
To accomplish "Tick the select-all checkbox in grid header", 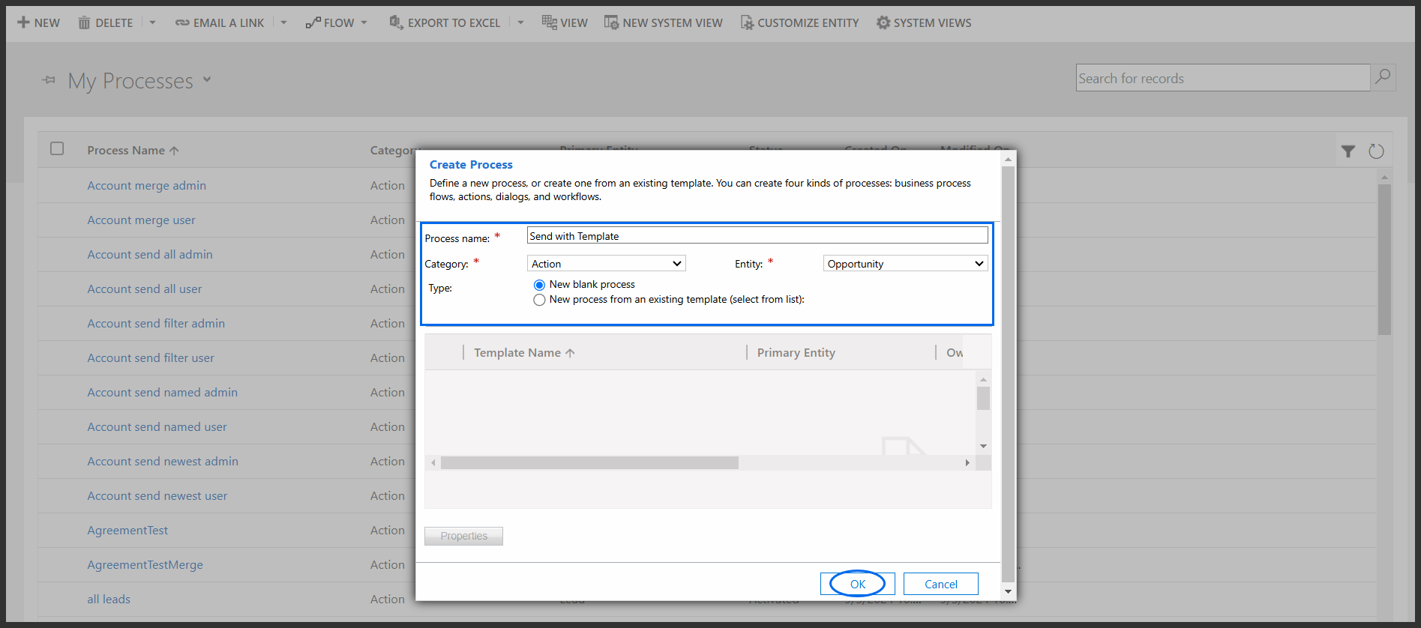I will coord(57,148).
